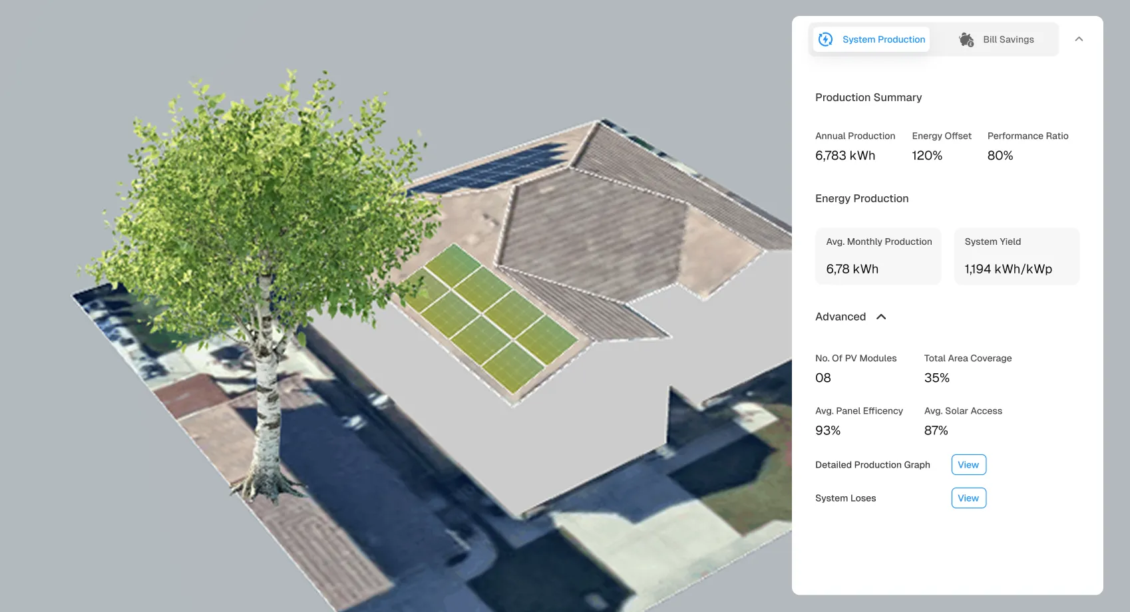The width and height of the screenshot is (1130, 612).
Task: Click the Energy Offset value 120%
Action: 927,156
